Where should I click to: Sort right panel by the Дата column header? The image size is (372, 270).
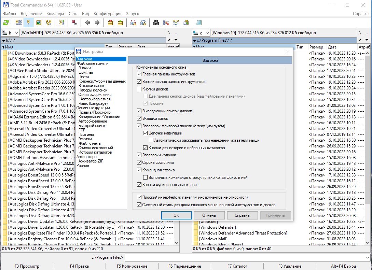pos(341,47)
